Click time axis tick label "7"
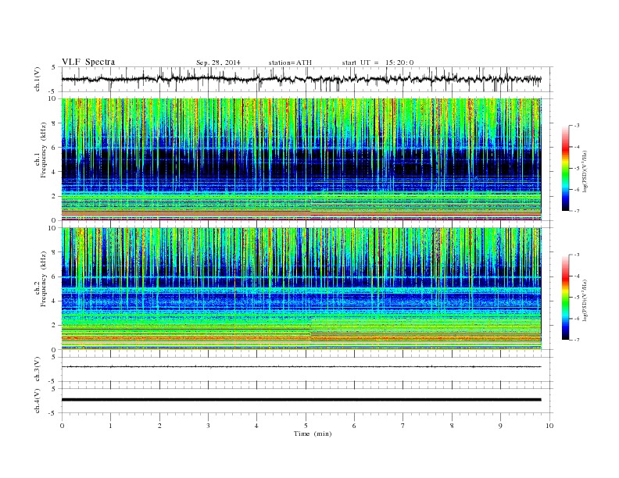 tap(403, 426)
